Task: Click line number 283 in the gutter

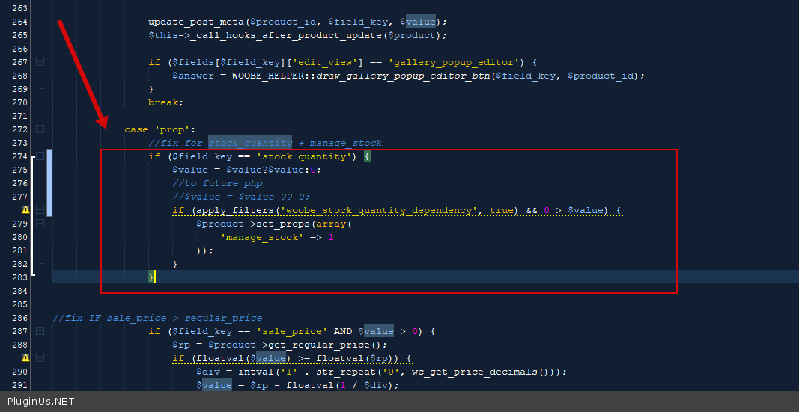Action: [19, 277]
